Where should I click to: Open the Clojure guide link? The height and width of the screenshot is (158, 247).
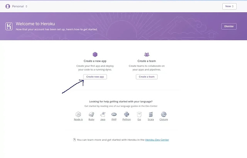(164, 119)
